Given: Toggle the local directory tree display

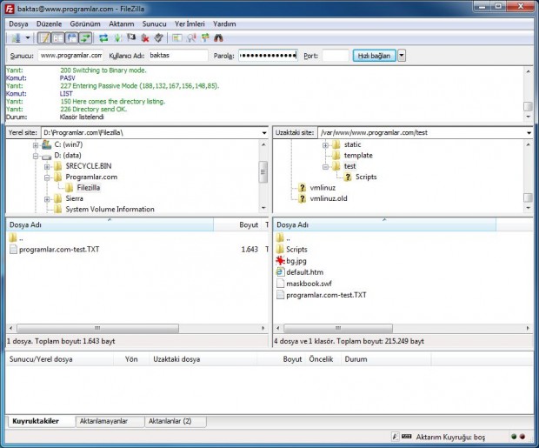Looking at the screenshot, I should [x=58, y=38].
